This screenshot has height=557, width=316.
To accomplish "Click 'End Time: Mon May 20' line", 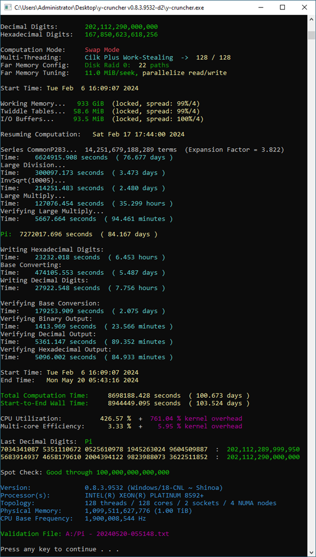I will click(69, 380).
